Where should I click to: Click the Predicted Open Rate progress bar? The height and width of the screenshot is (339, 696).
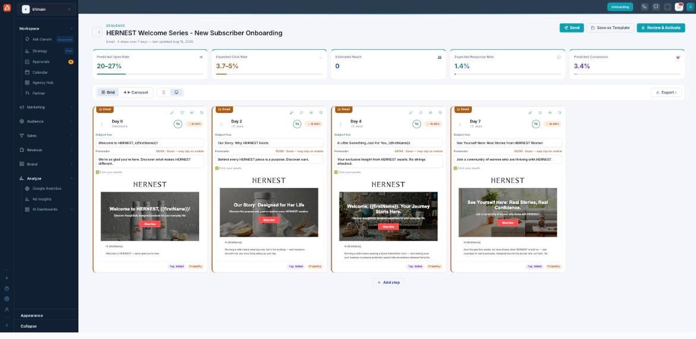click(x=150, y=74)
